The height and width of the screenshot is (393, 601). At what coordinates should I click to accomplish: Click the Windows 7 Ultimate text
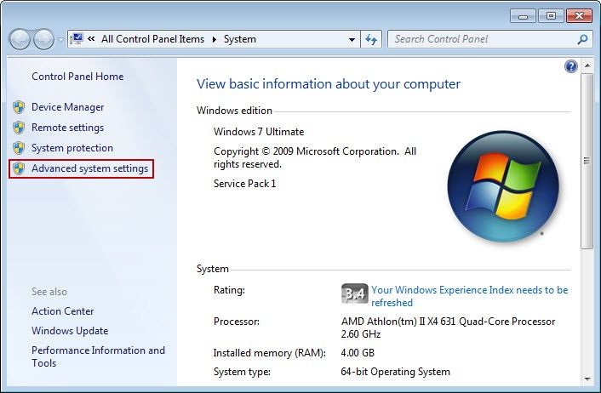pos(259,132)
